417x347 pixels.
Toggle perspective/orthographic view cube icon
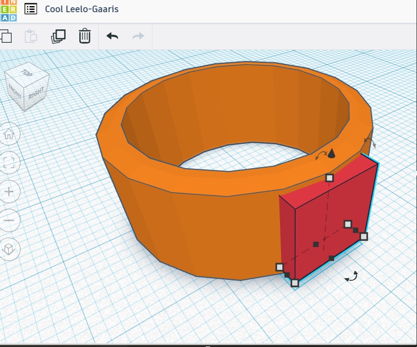click(x=9, y=249)
